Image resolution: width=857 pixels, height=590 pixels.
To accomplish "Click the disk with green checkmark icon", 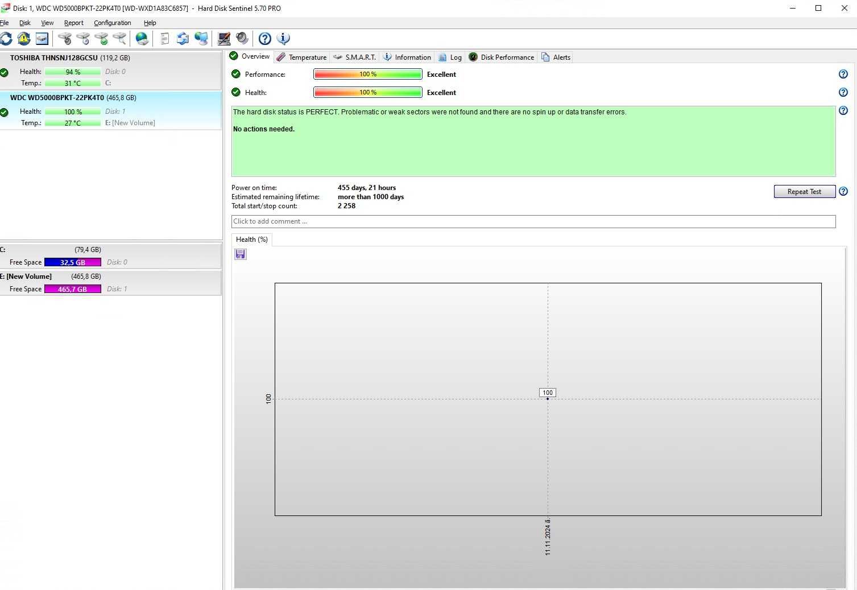I will tap(101, 38).
